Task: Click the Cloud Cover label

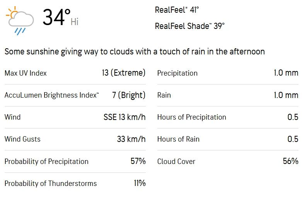Action: click(x=176, y=161)
